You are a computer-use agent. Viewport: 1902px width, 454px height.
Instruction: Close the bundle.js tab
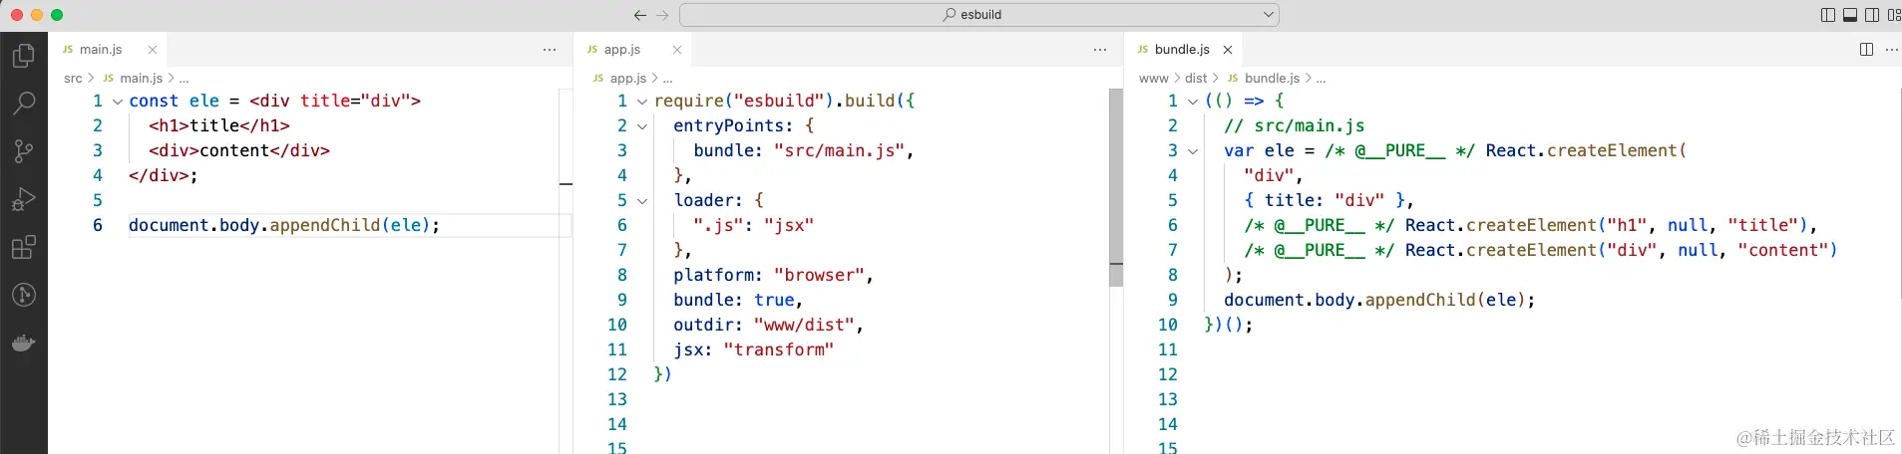coord(1228,50)
